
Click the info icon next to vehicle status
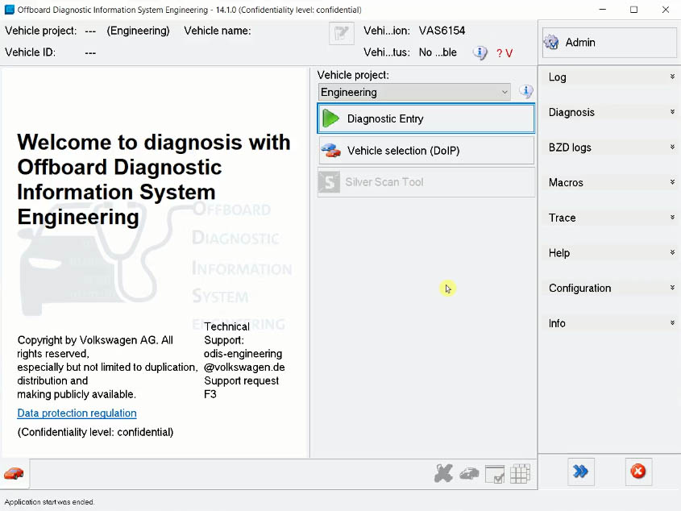click(480, 53)
